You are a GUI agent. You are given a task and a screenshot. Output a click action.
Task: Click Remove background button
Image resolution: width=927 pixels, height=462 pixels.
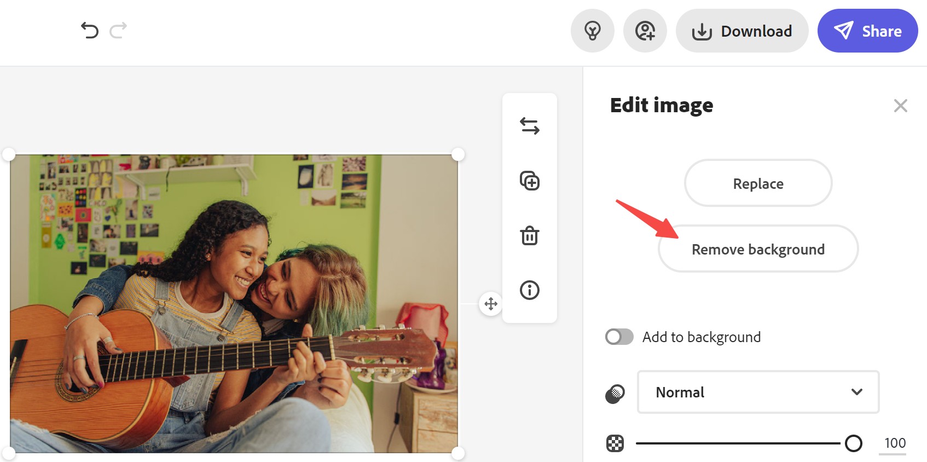(x=758, y=249)
